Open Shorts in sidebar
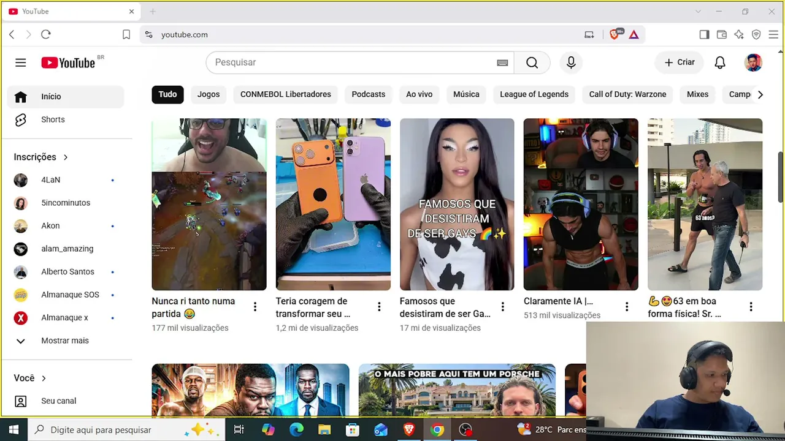 point(66,119)
